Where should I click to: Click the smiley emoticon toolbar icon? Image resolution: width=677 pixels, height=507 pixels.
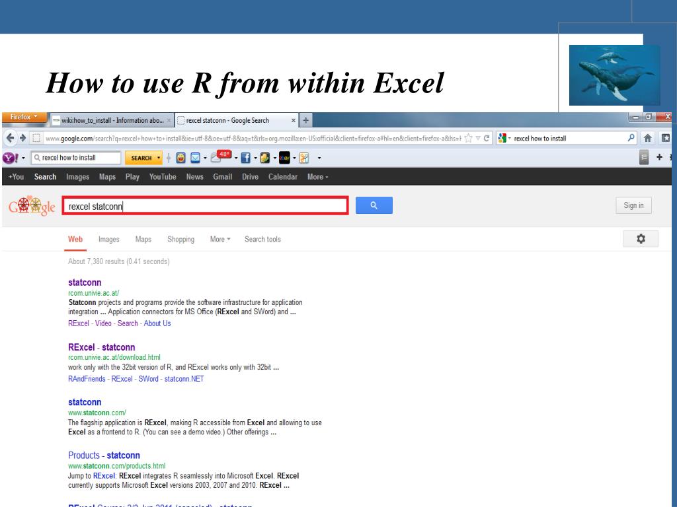[x=179, y=158]
